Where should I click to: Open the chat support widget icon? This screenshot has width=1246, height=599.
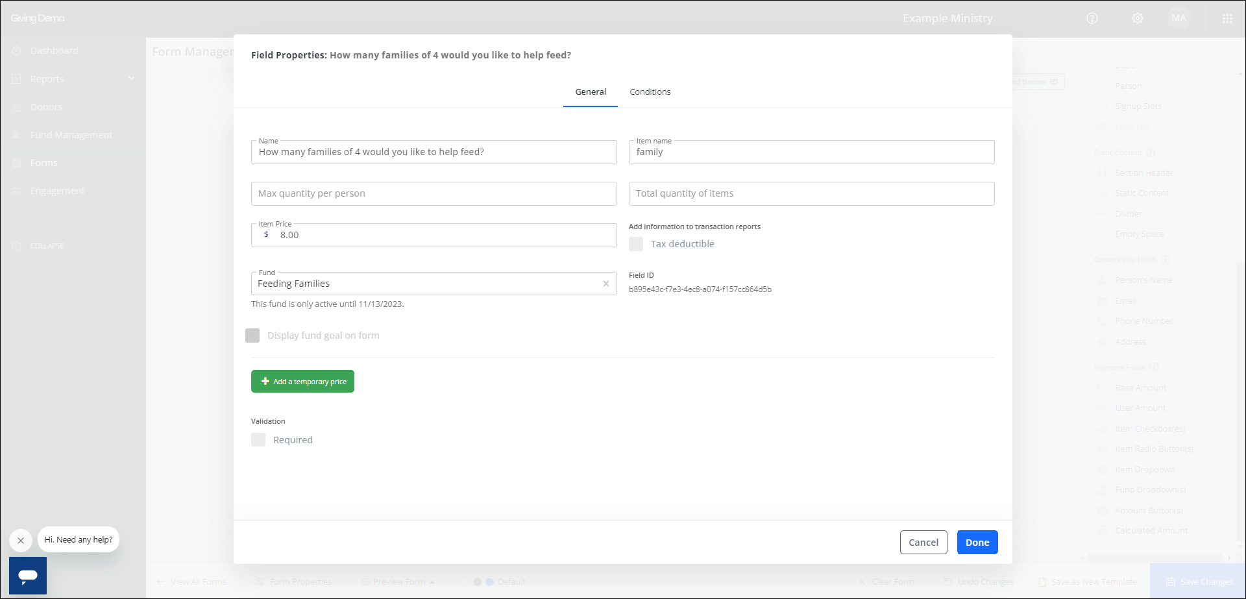[x=28, y=575]
